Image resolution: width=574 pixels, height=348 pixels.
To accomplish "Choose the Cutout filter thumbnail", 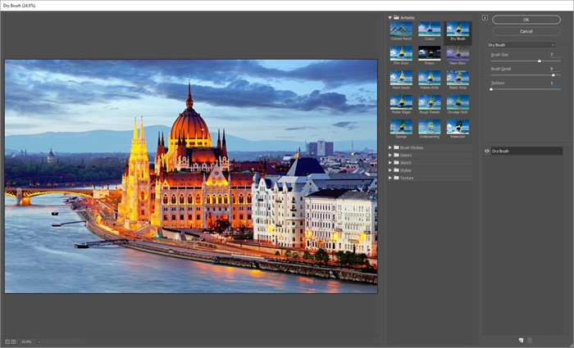I will coord(429,29).
